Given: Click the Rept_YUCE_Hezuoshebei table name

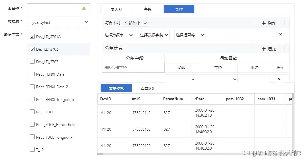Looking at the screenshot, I should click(x=57, y=124).
